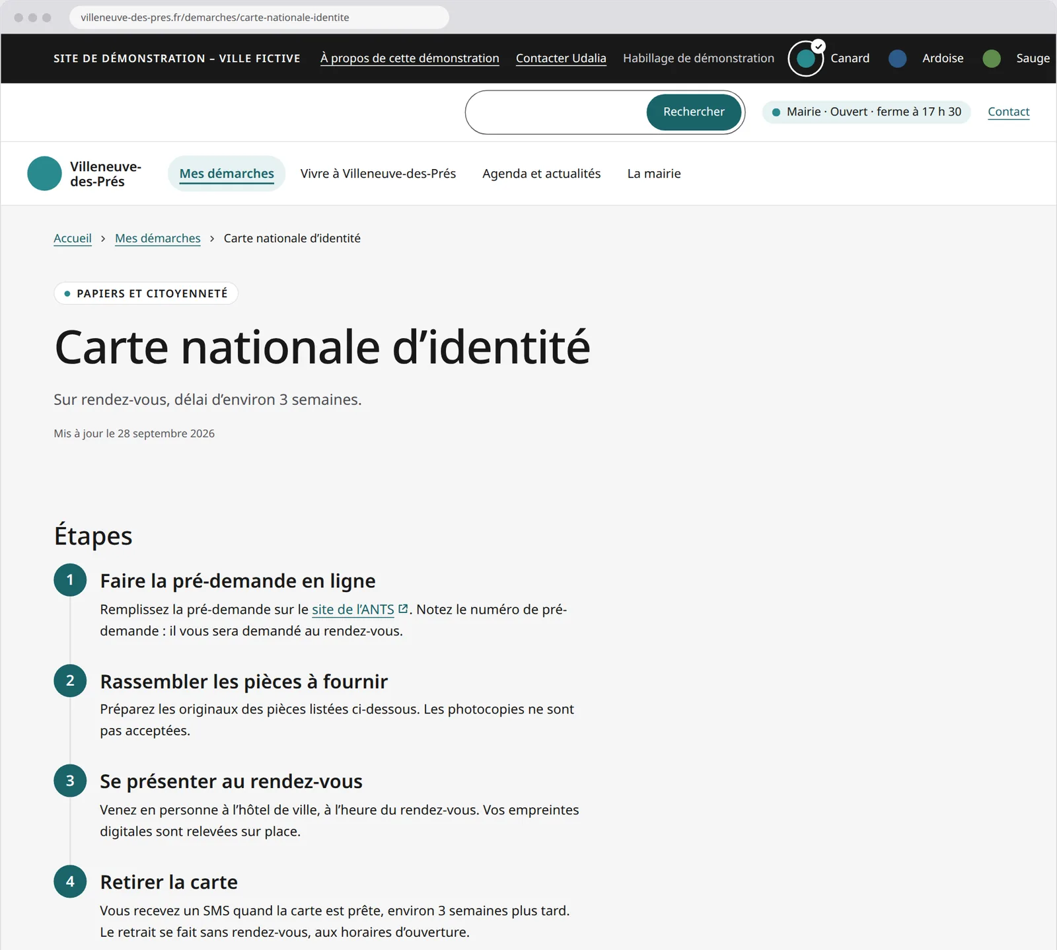
Task: Open Contacter Udalia link
Action: [561, 58]
